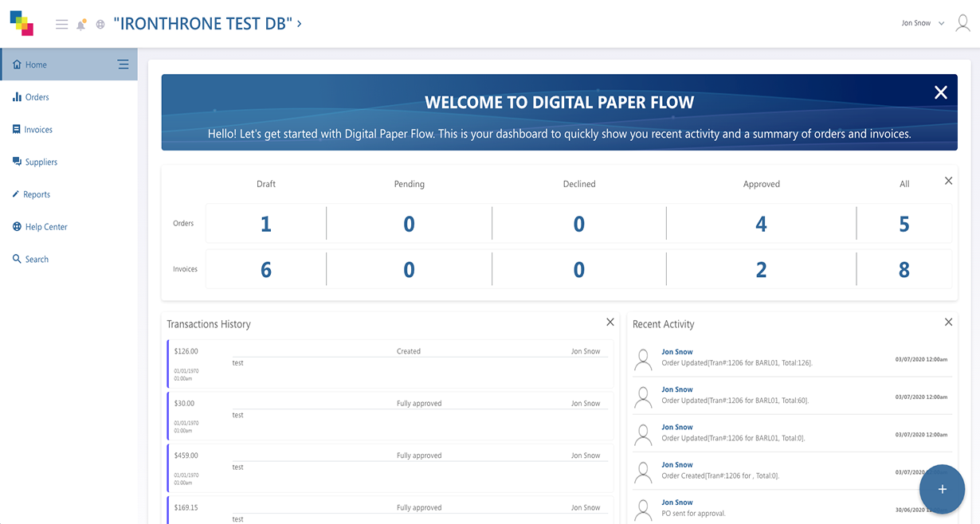The height and width of the screenshot is (524, 980).
Task: Toggle the top hamburger menu icon
Action: [61, 25]
